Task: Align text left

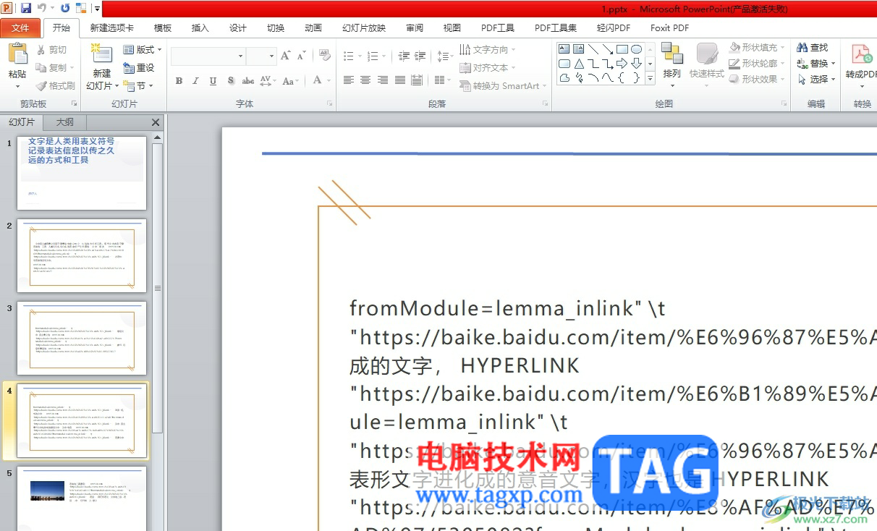Action: point(349,80)
